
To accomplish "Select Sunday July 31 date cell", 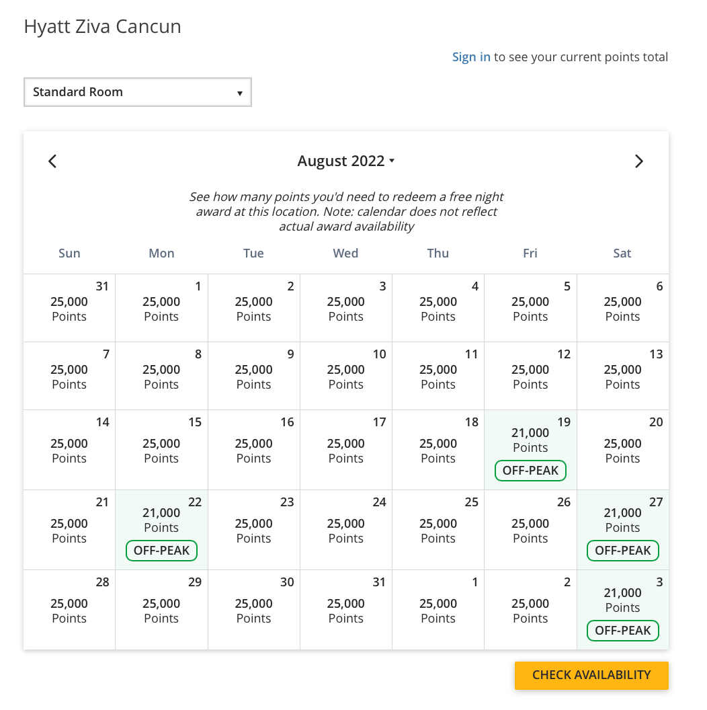I will point(69,308).
